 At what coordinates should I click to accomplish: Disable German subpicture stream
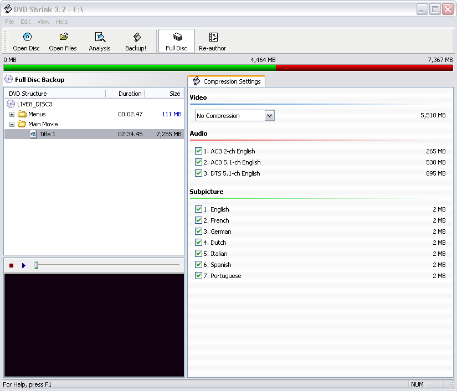198,231
